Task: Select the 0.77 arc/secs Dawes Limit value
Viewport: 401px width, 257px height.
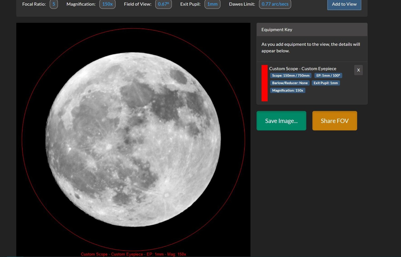Action: click(275, 4)
